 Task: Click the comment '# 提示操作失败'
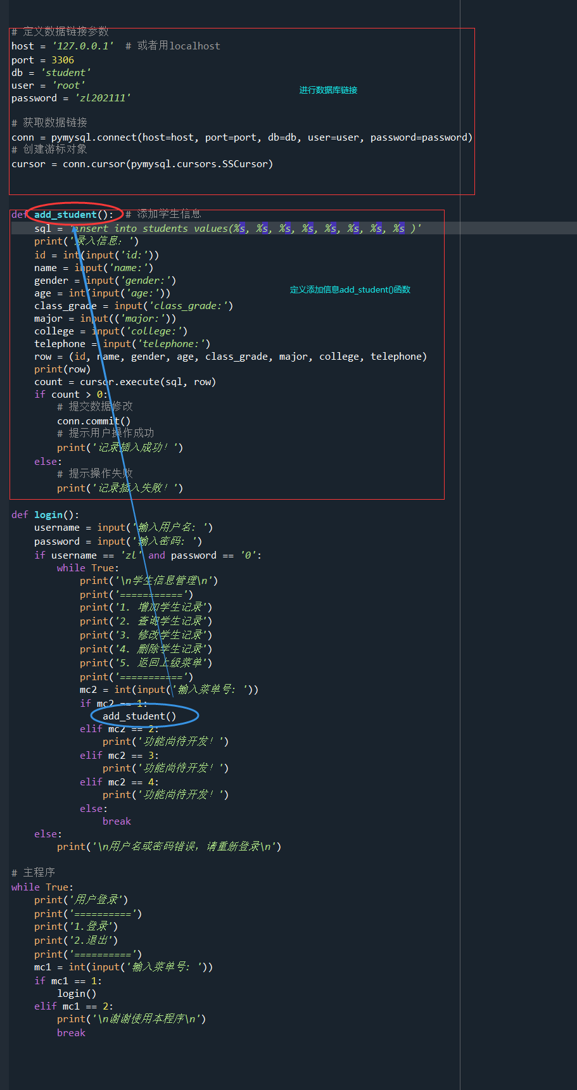[95, 474]
